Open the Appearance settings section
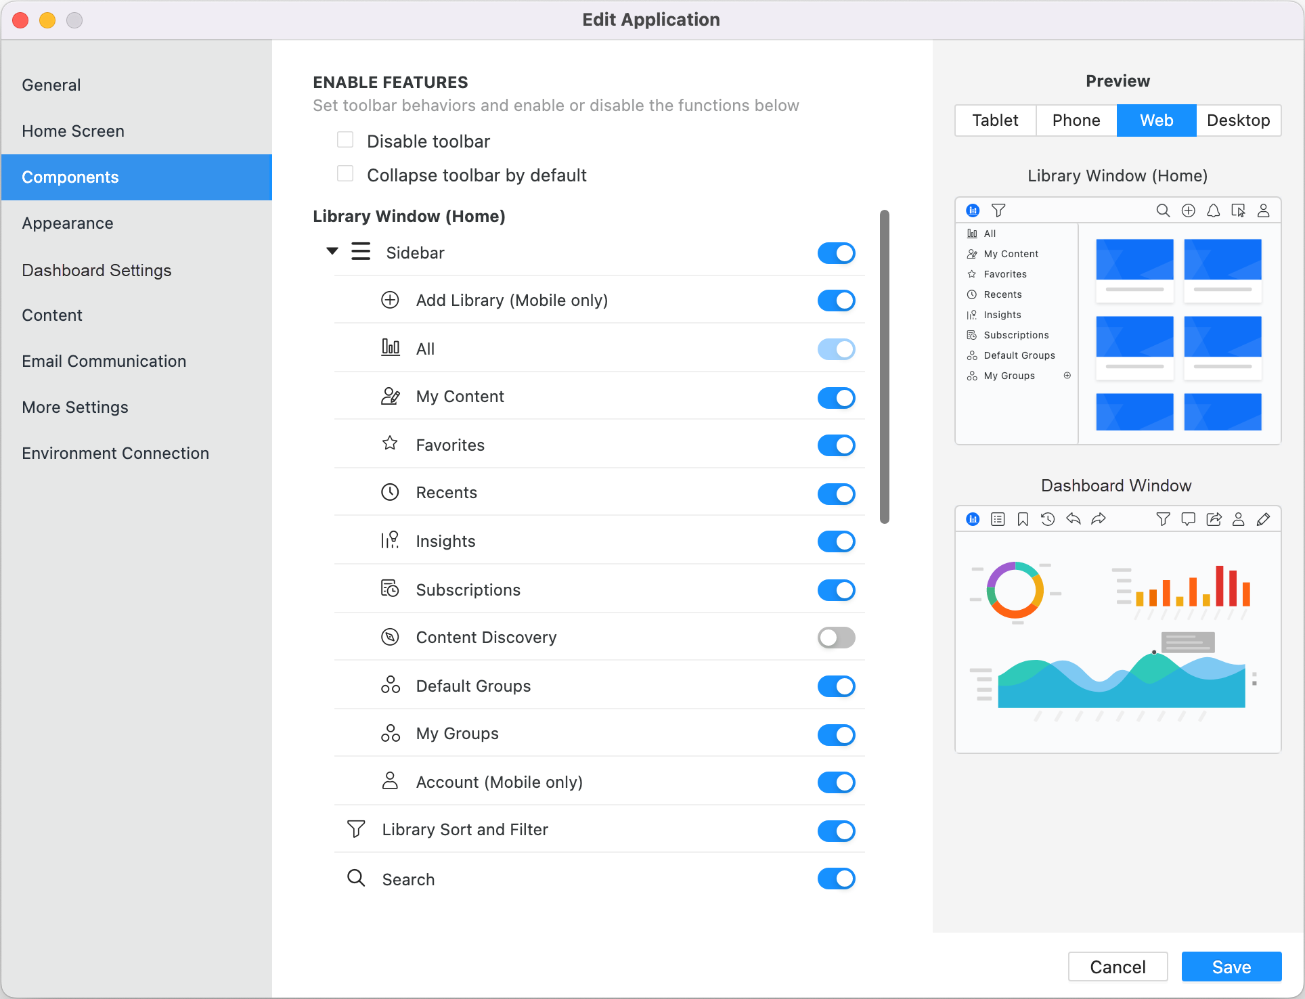1305x999 pixels. pyautogui.click(x=68, y=223)
